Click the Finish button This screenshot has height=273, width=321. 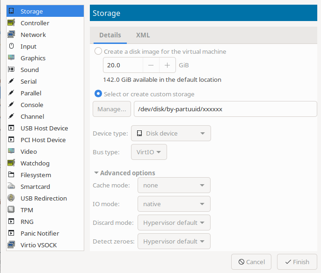(297, 262)
